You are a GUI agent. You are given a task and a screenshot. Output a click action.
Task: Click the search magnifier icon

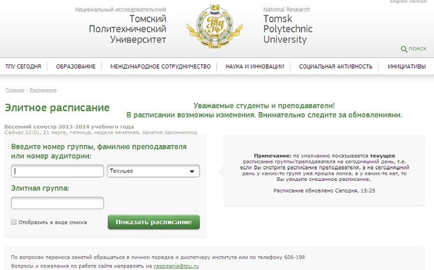(x=404, y=50)
